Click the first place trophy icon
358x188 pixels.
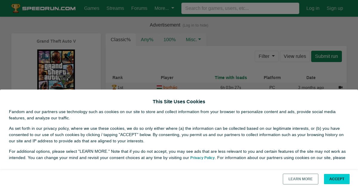pos(114,87)
